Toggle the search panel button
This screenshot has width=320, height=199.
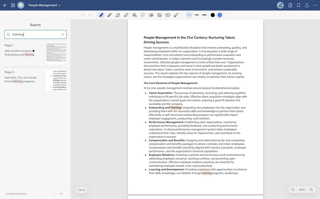[x=21, y=5]
